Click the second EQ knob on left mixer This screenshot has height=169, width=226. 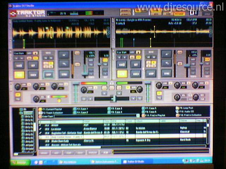point(36,86)
